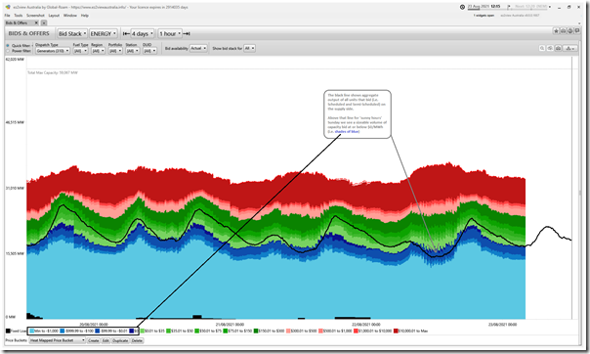Screen dimensions: 590x354
Task: Click the play arrow next to time display
Action: (509, 7)
